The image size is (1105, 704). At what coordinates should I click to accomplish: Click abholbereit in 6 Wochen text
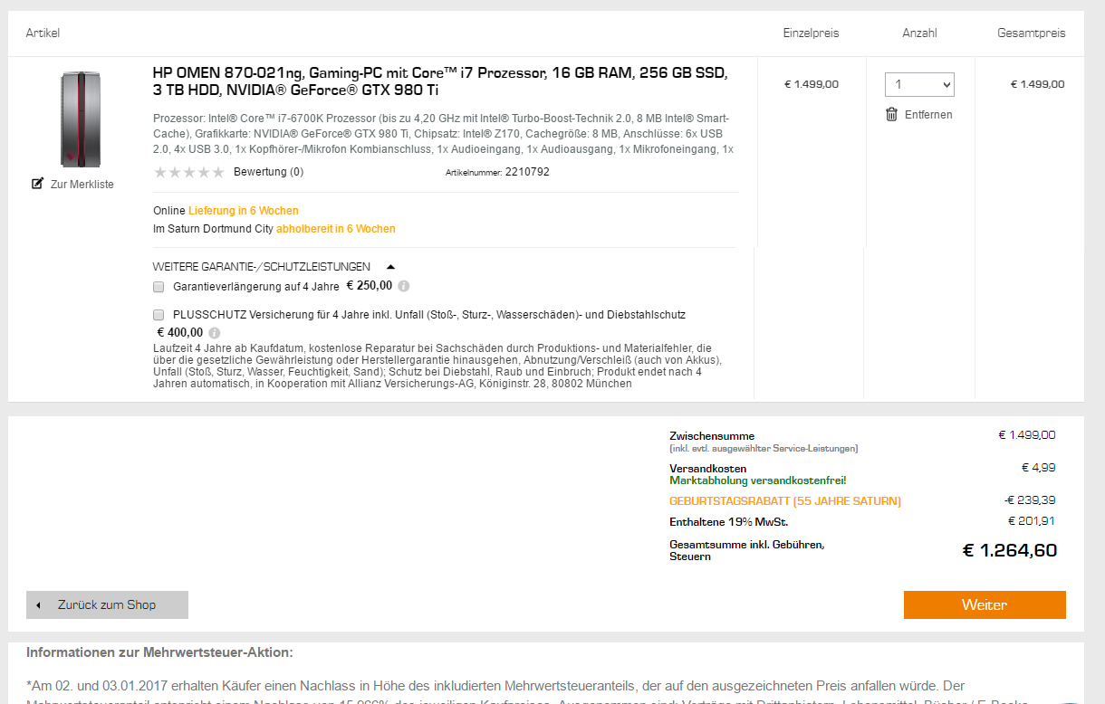pyautogui.click(x=336, y=229)
